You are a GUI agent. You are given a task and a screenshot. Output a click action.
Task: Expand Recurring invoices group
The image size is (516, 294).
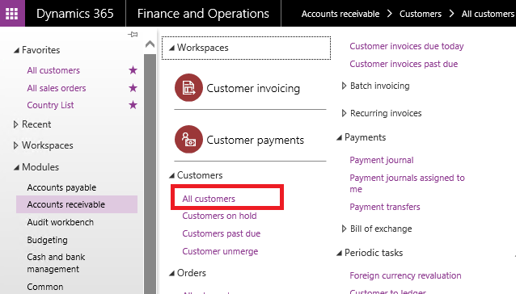[x=344, y=113]
